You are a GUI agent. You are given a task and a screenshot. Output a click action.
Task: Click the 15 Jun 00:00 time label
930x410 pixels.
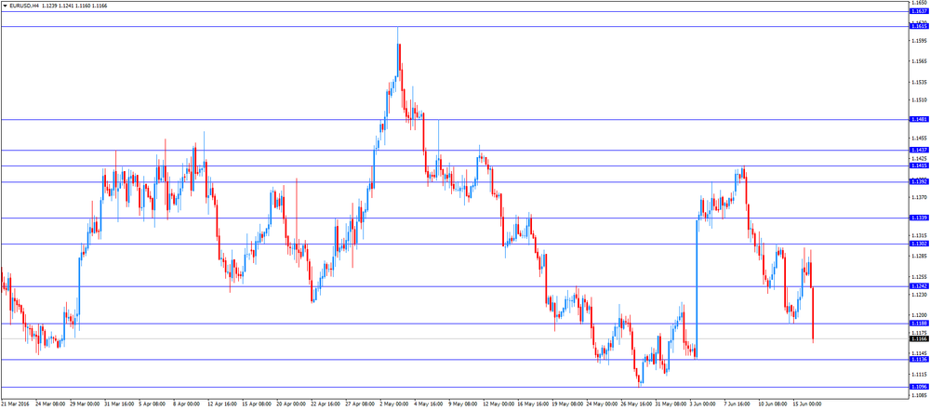(808, 403)
